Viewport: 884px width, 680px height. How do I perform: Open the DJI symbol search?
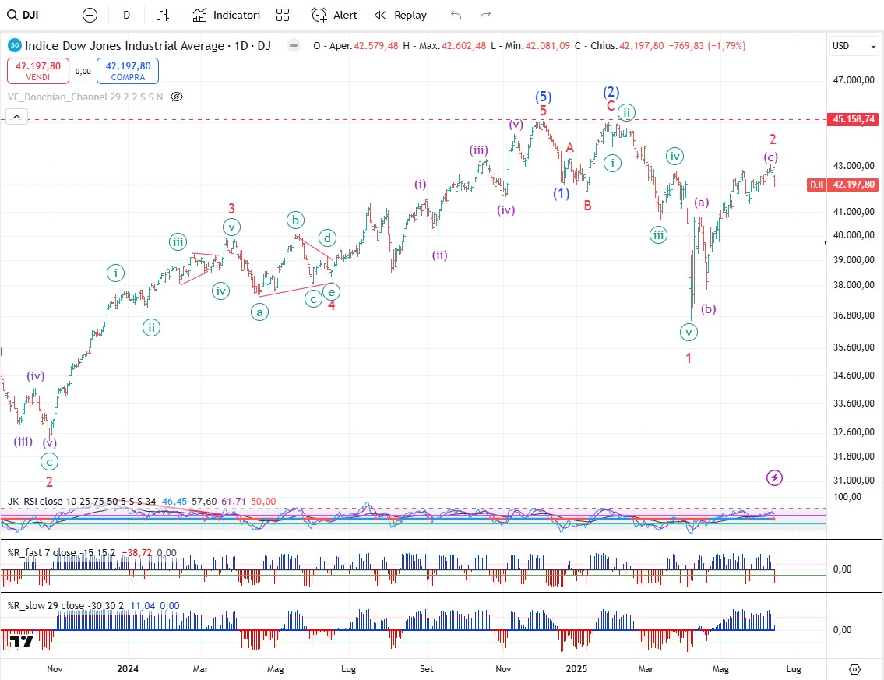23,16
